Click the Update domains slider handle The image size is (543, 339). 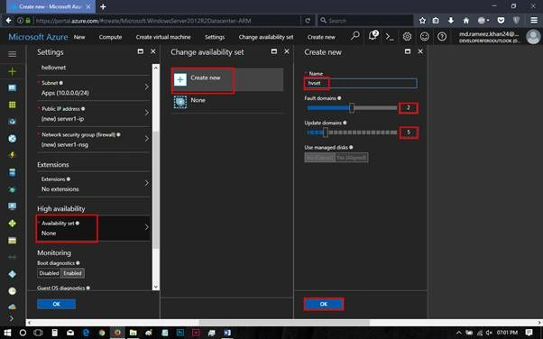click(326, 133)
